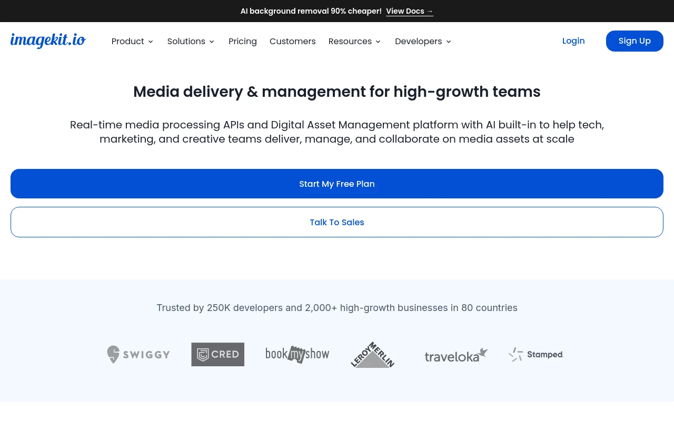Click the Swiggy customer logo
This screenshot has height=421, width=674.
click(x=138, y=354)
